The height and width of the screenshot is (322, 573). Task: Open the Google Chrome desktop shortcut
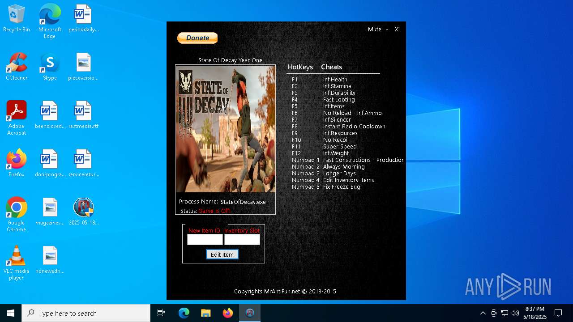tap(17, 215)
